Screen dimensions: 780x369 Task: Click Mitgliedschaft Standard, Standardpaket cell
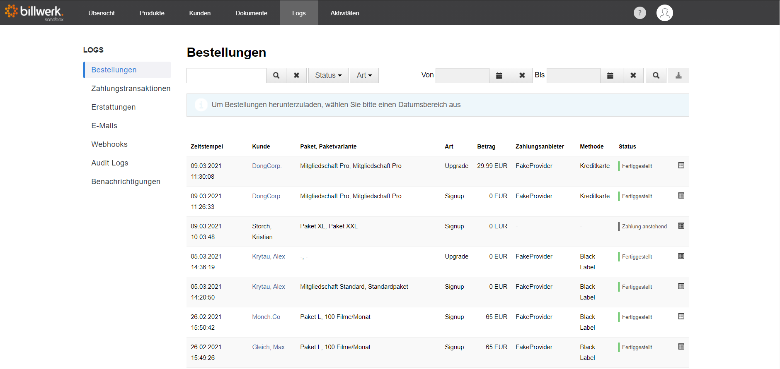354,287
